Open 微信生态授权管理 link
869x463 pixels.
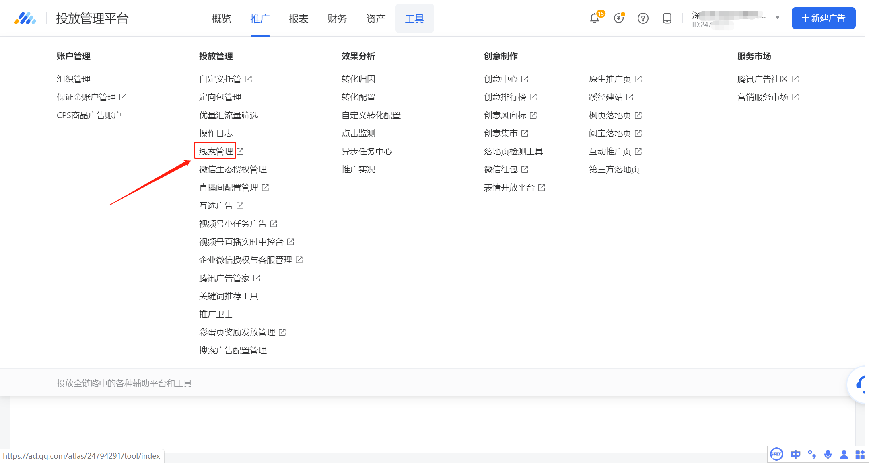click(x=233, y=170)
